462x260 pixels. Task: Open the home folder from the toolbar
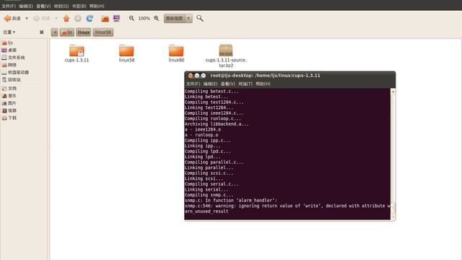(105, 18)
